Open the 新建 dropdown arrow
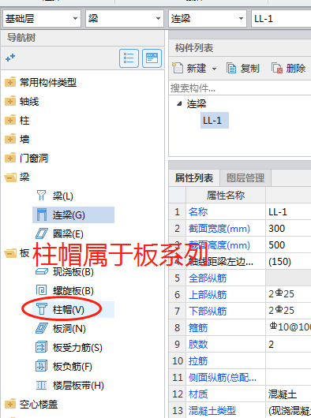This screenshot has width=311, height=418. click(x=214, y=69)
